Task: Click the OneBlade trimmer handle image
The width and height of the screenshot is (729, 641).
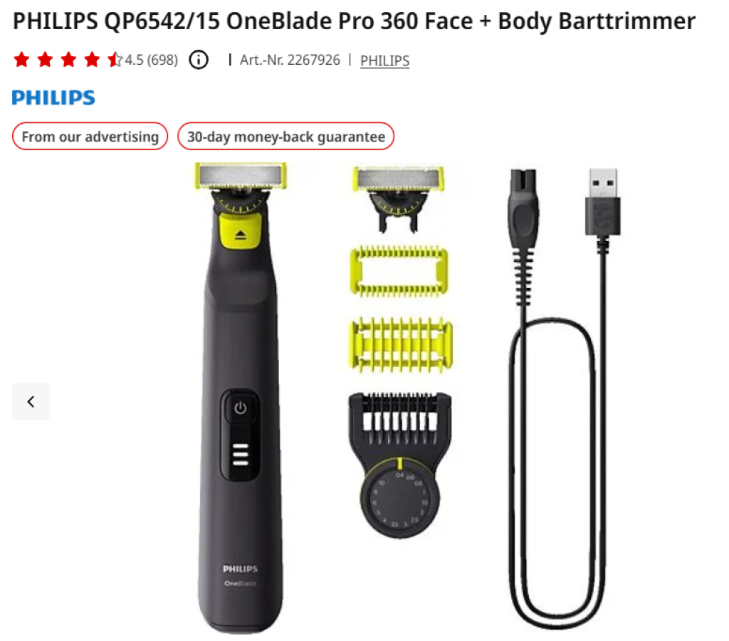Action: point(241,398)
